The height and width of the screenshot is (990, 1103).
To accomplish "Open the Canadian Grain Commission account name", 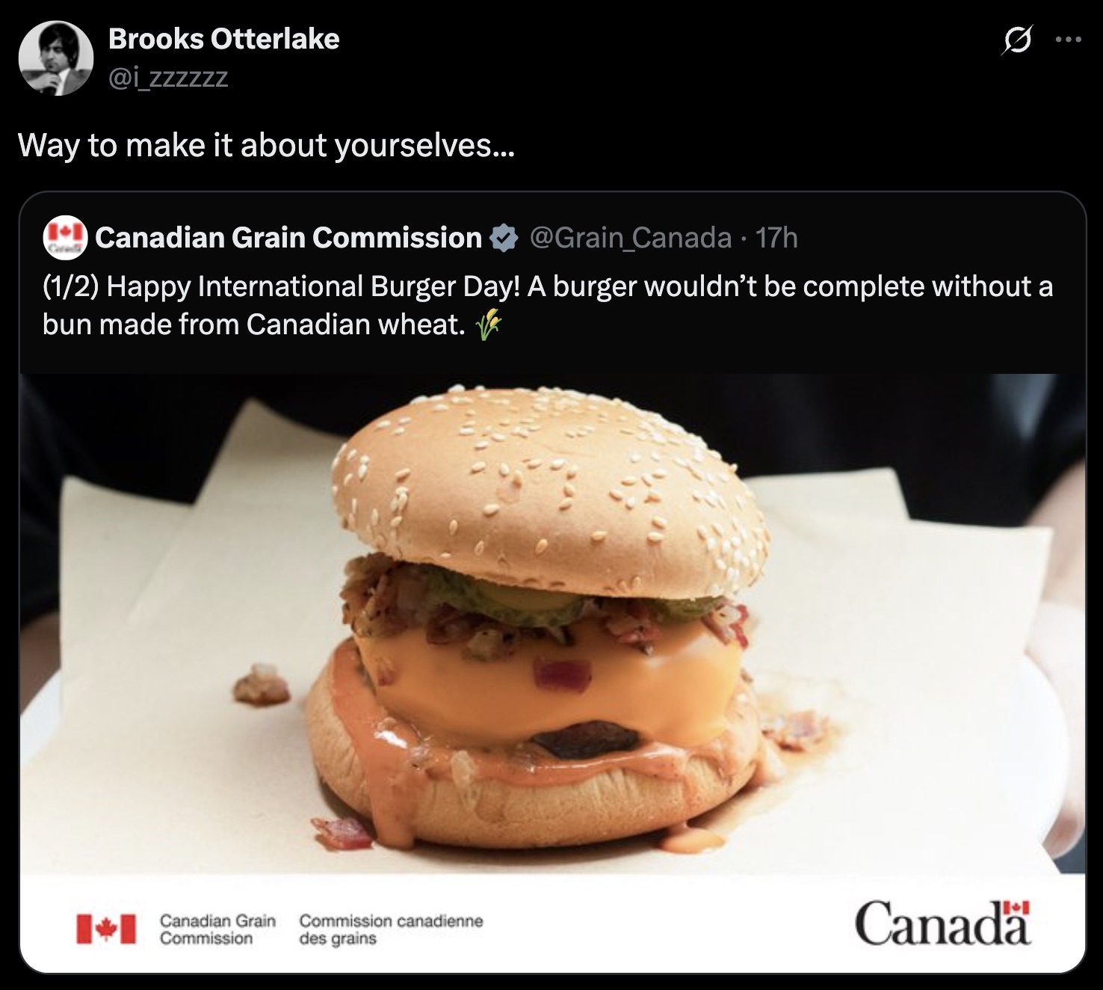I will [x=288, y=238].
